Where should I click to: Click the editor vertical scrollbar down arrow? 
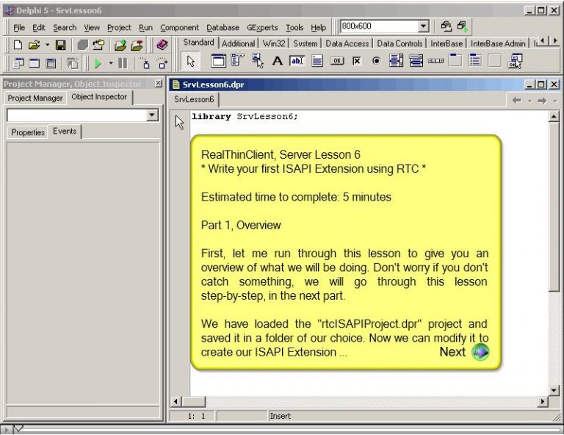[554, 390]
